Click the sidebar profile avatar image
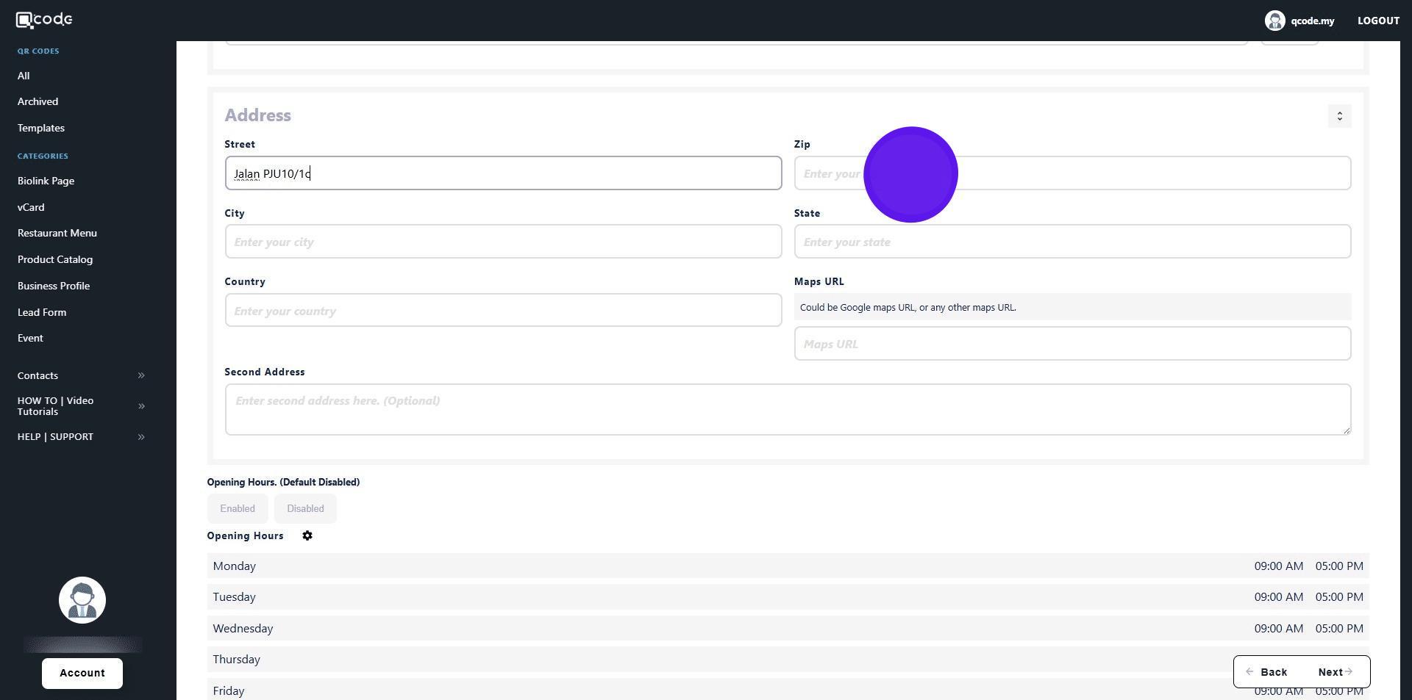 [82, 600]
